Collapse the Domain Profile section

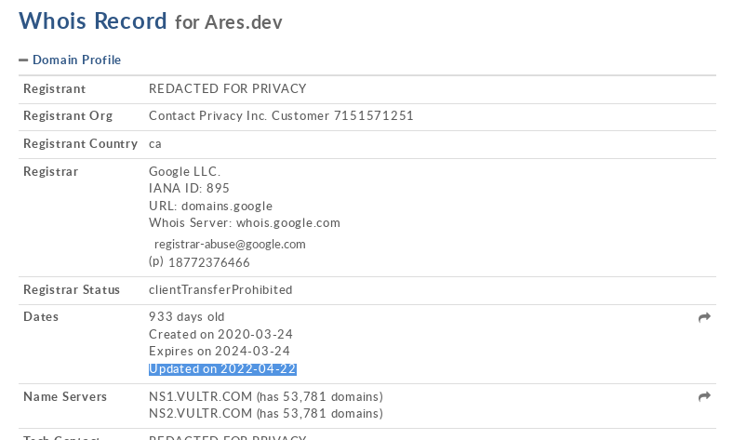23,60
